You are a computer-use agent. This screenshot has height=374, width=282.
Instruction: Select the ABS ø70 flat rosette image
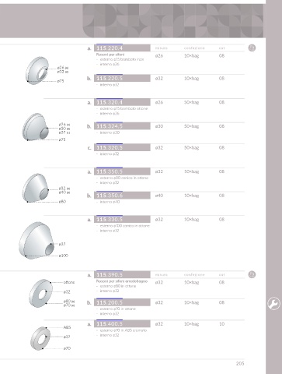pyautogui.click(x=40, y=338)
